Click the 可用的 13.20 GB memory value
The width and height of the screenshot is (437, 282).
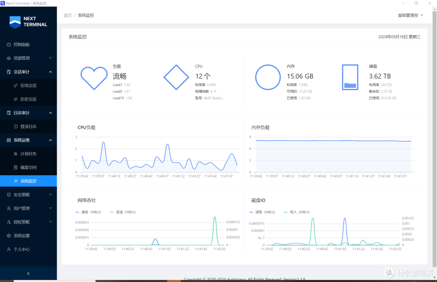pos(299,91)
